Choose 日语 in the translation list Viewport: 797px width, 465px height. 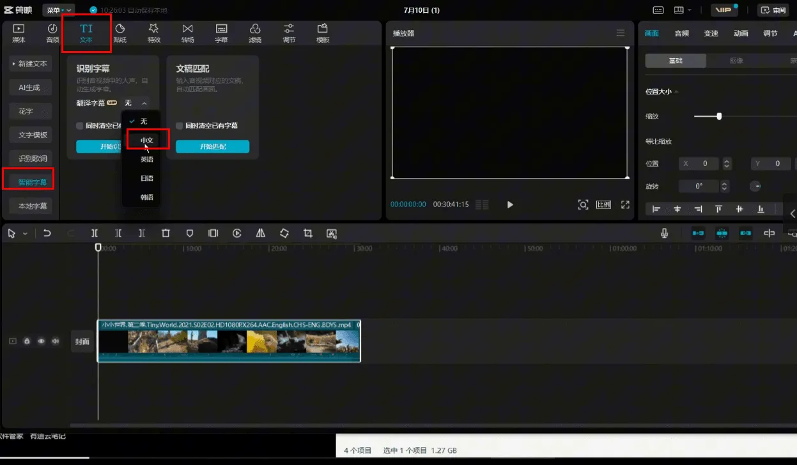pos(147,178)
